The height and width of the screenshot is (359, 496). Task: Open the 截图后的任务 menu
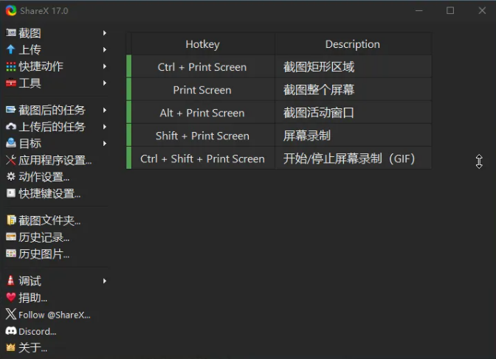click(x=56, y=110)
